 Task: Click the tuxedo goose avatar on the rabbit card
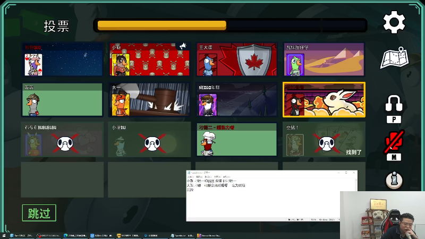coord(295,105)
